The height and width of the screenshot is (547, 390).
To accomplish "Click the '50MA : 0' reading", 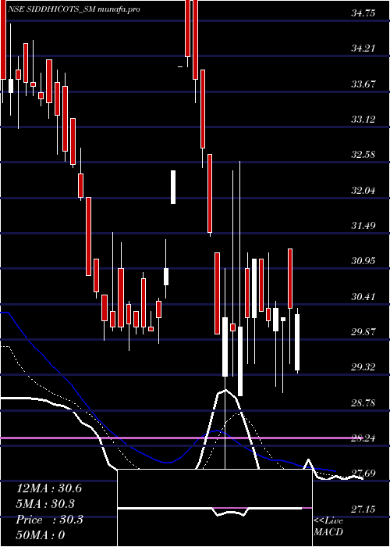I will pos(41,535).
